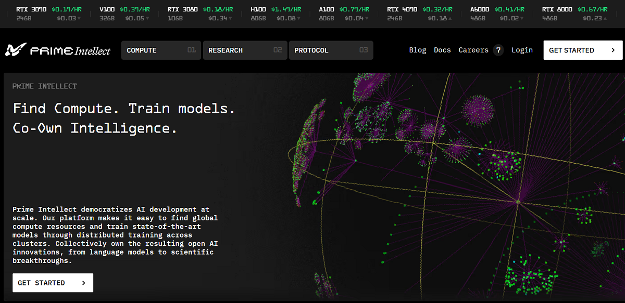The height and width of the screenshot is (303, 625).
Task: Select the V100 $0.39/HR ticker item
Action: point(124,9)
